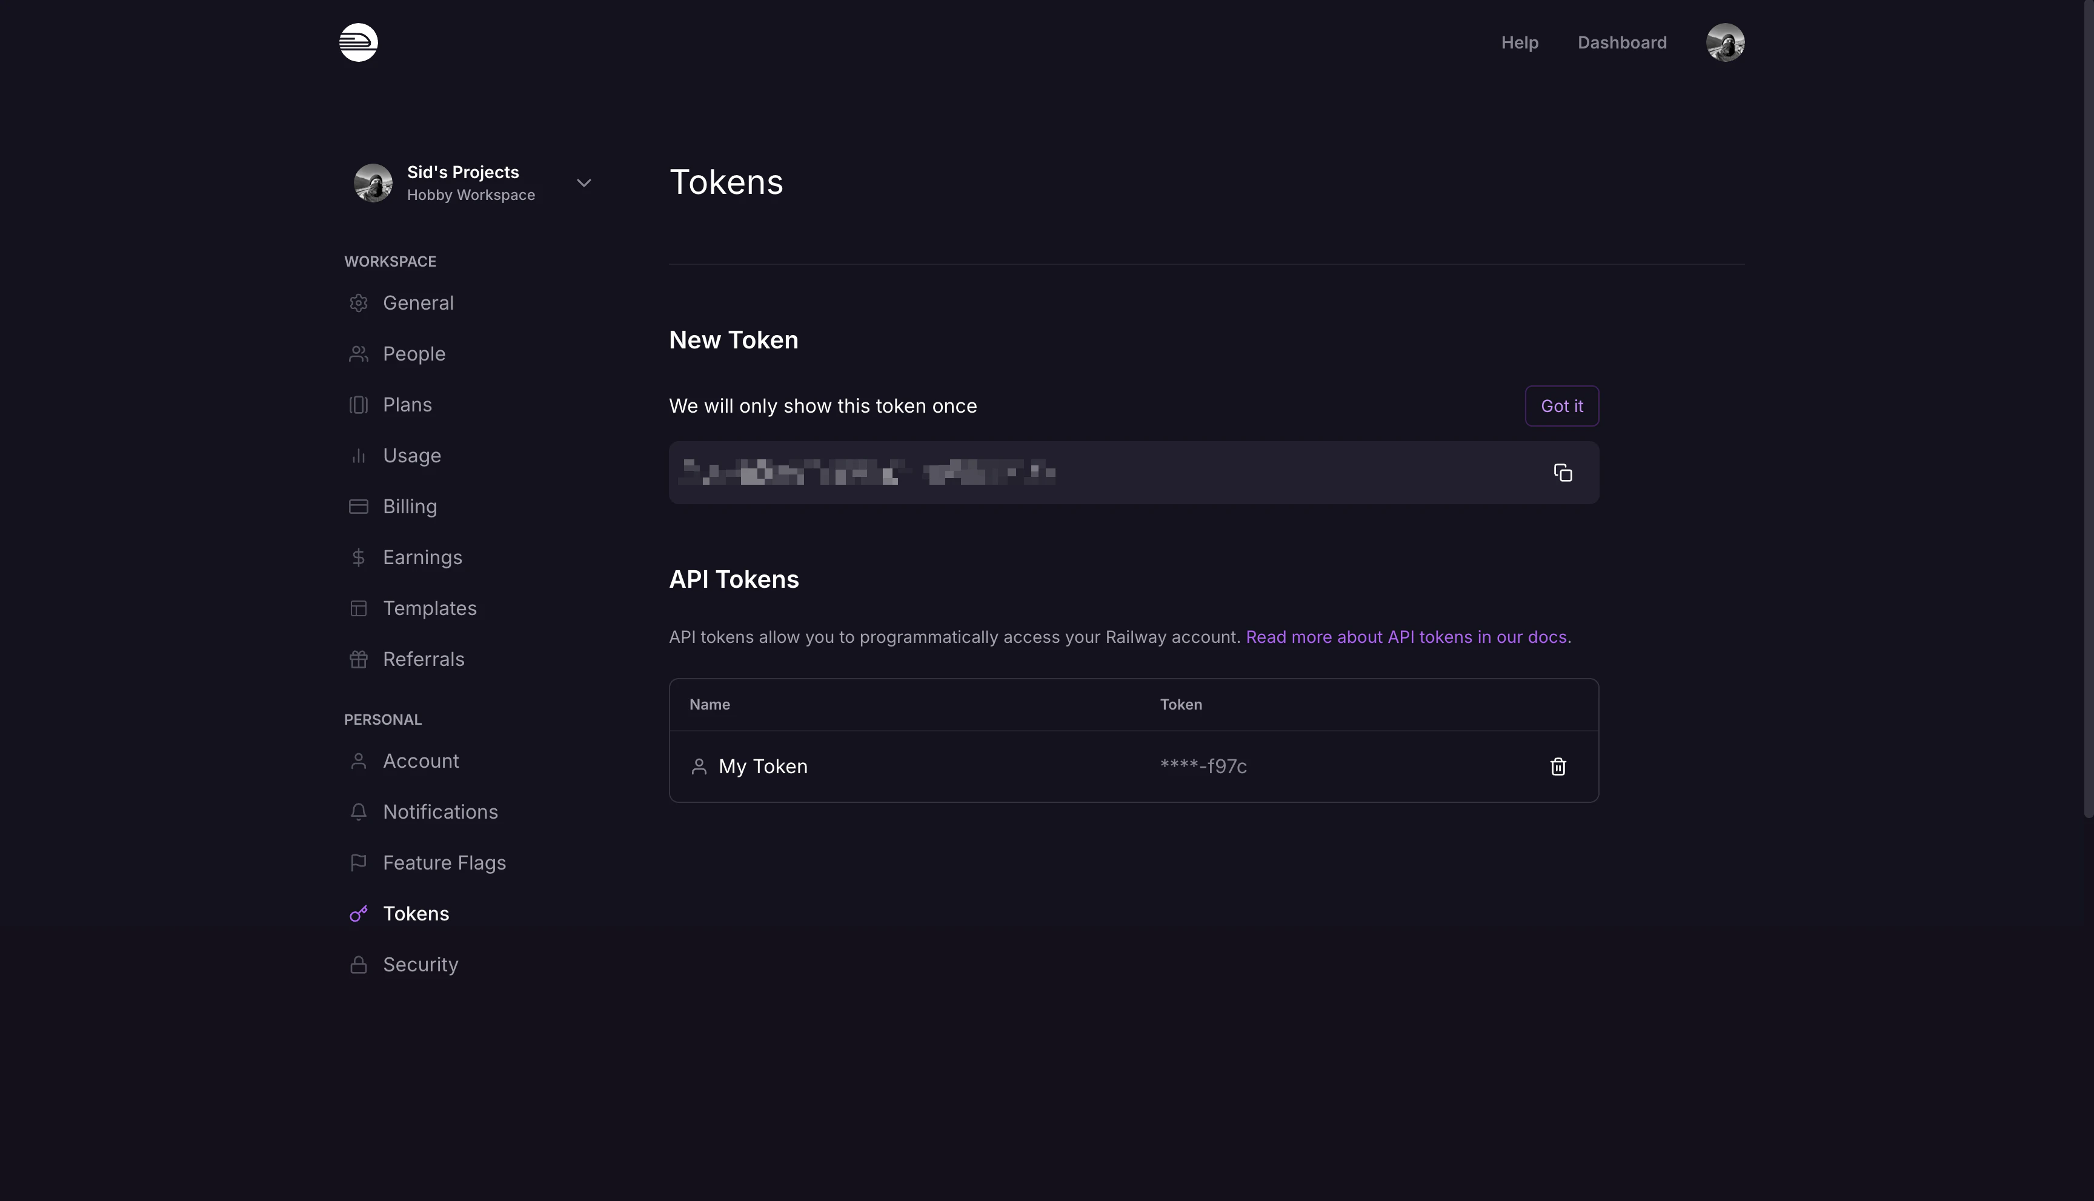Image resolution: width=2094 pixels, height=1201 pixels.
Task: Open Notifications settings
Action: pyautogui.click(x=440, y=813)
